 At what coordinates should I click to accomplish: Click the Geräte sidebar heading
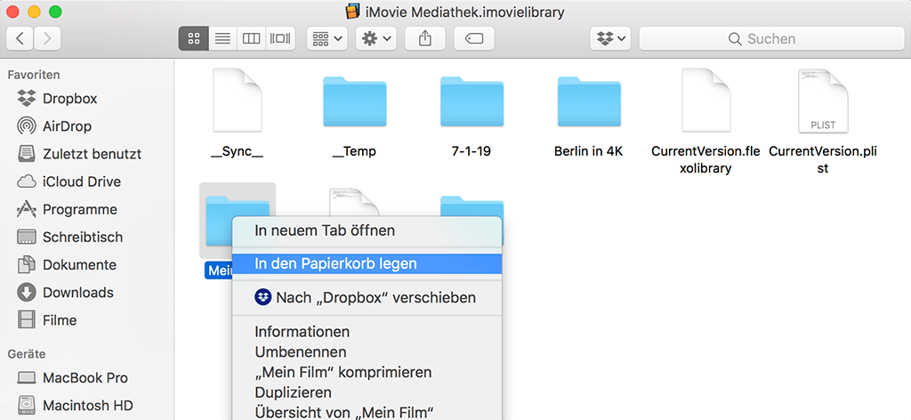pyautogui.click(x=27, y=354)
